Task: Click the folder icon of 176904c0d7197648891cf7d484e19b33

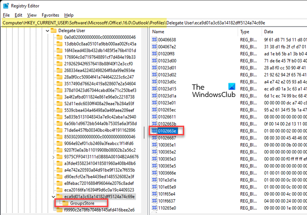Action: tap(60, 57)
